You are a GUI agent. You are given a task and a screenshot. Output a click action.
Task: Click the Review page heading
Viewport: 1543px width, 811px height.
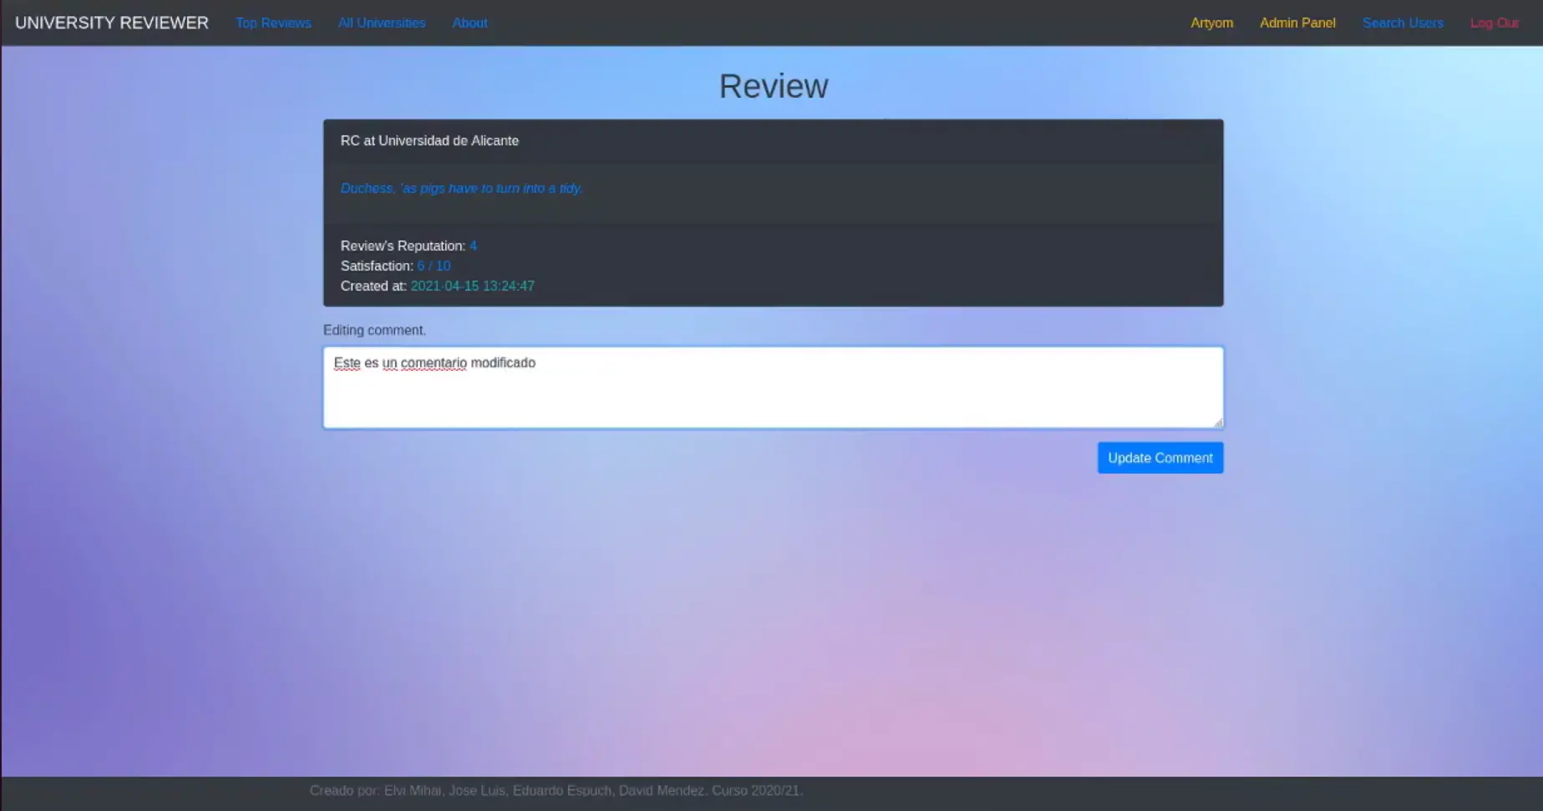[773, 86]
